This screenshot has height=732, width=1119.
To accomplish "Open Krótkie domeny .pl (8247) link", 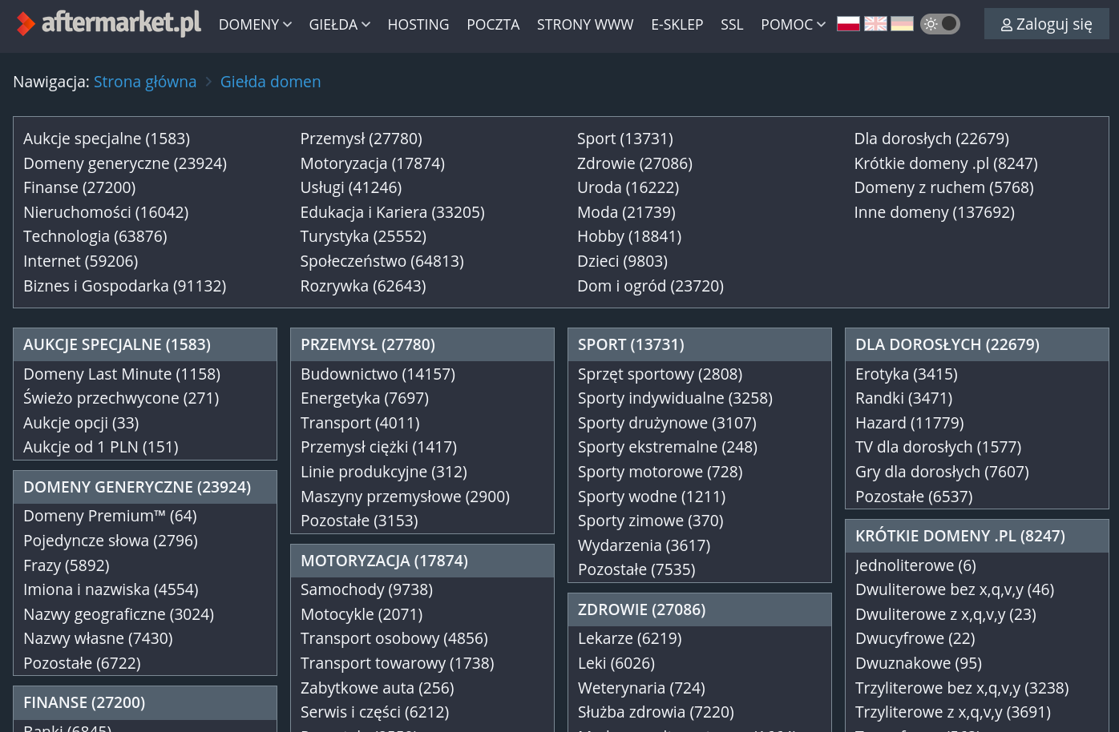I will 946,163.
